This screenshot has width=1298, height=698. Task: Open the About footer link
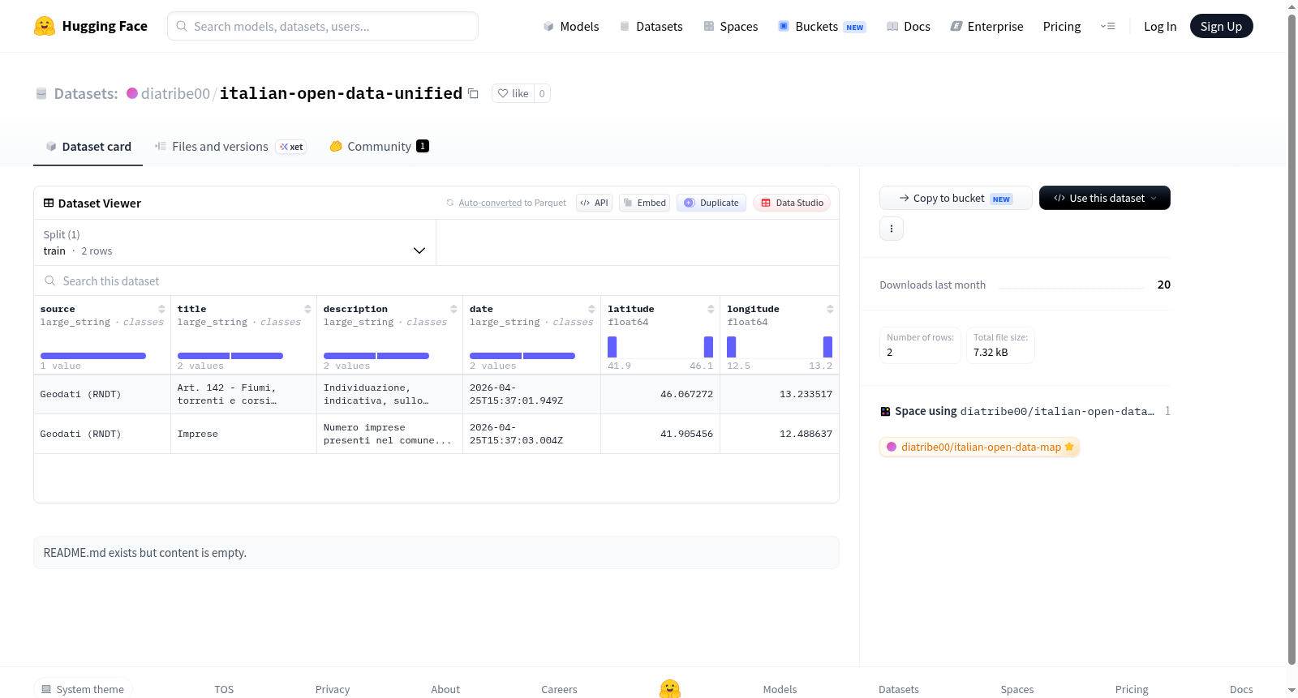(x=445, y=689)
